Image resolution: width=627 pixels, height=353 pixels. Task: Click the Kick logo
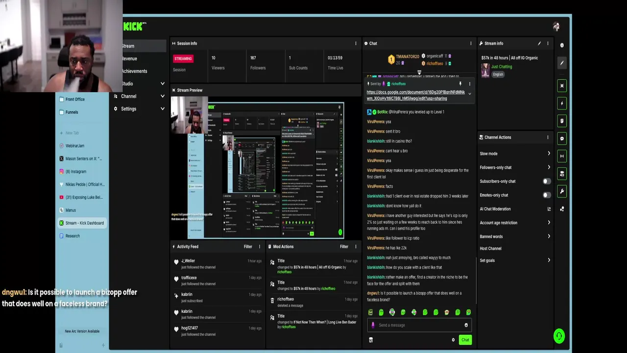pos(134,26)
